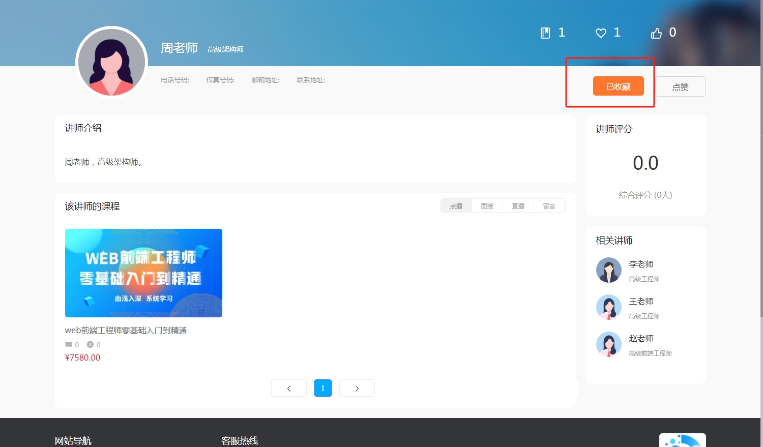Open 周老师's profile avatar
This screenshot has height=447, width=763.
point(111,62)
